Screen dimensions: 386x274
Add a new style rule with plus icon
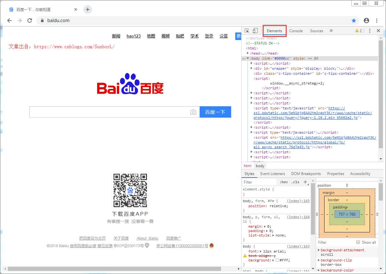pyautogui.click(x=305, y=182)
